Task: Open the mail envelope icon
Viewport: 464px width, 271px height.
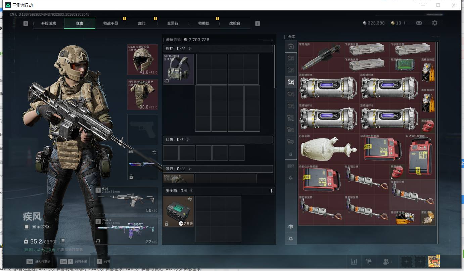Action: tap(419, 23)
